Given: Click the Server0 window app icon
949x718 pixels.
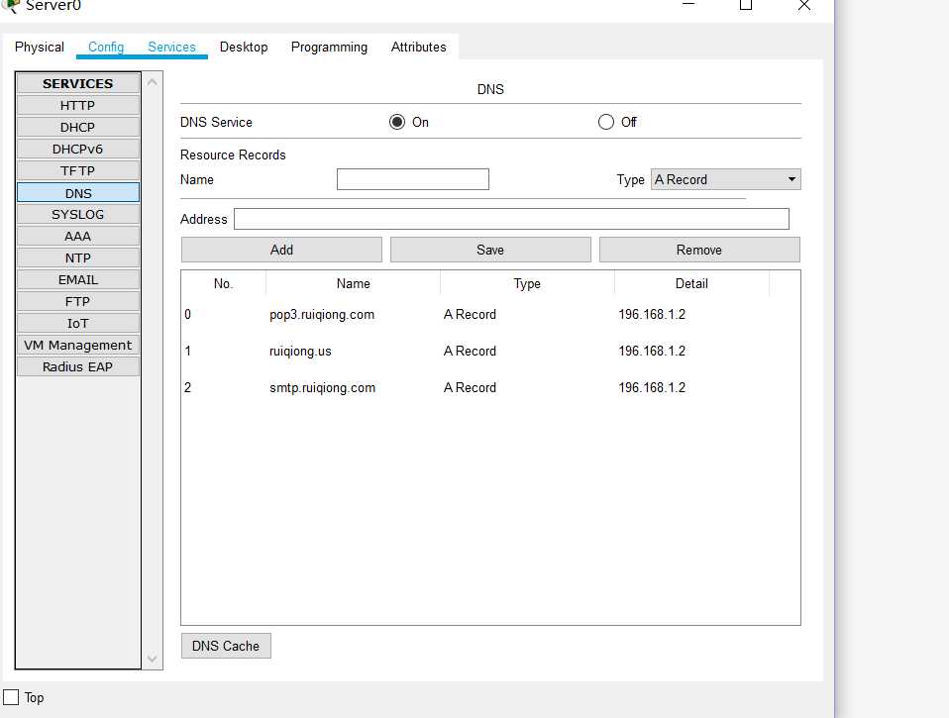Looking at the screenshot, I should (11, 5).
